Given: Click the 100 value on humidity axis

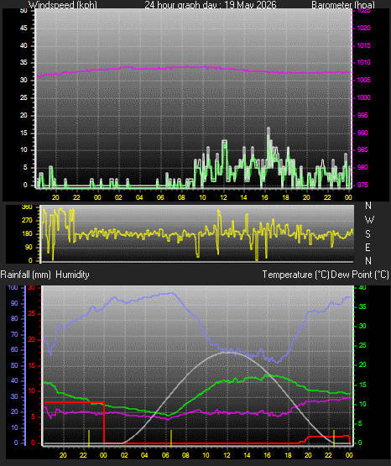Looking at the screenshot, I should click(x=13, y=287).
